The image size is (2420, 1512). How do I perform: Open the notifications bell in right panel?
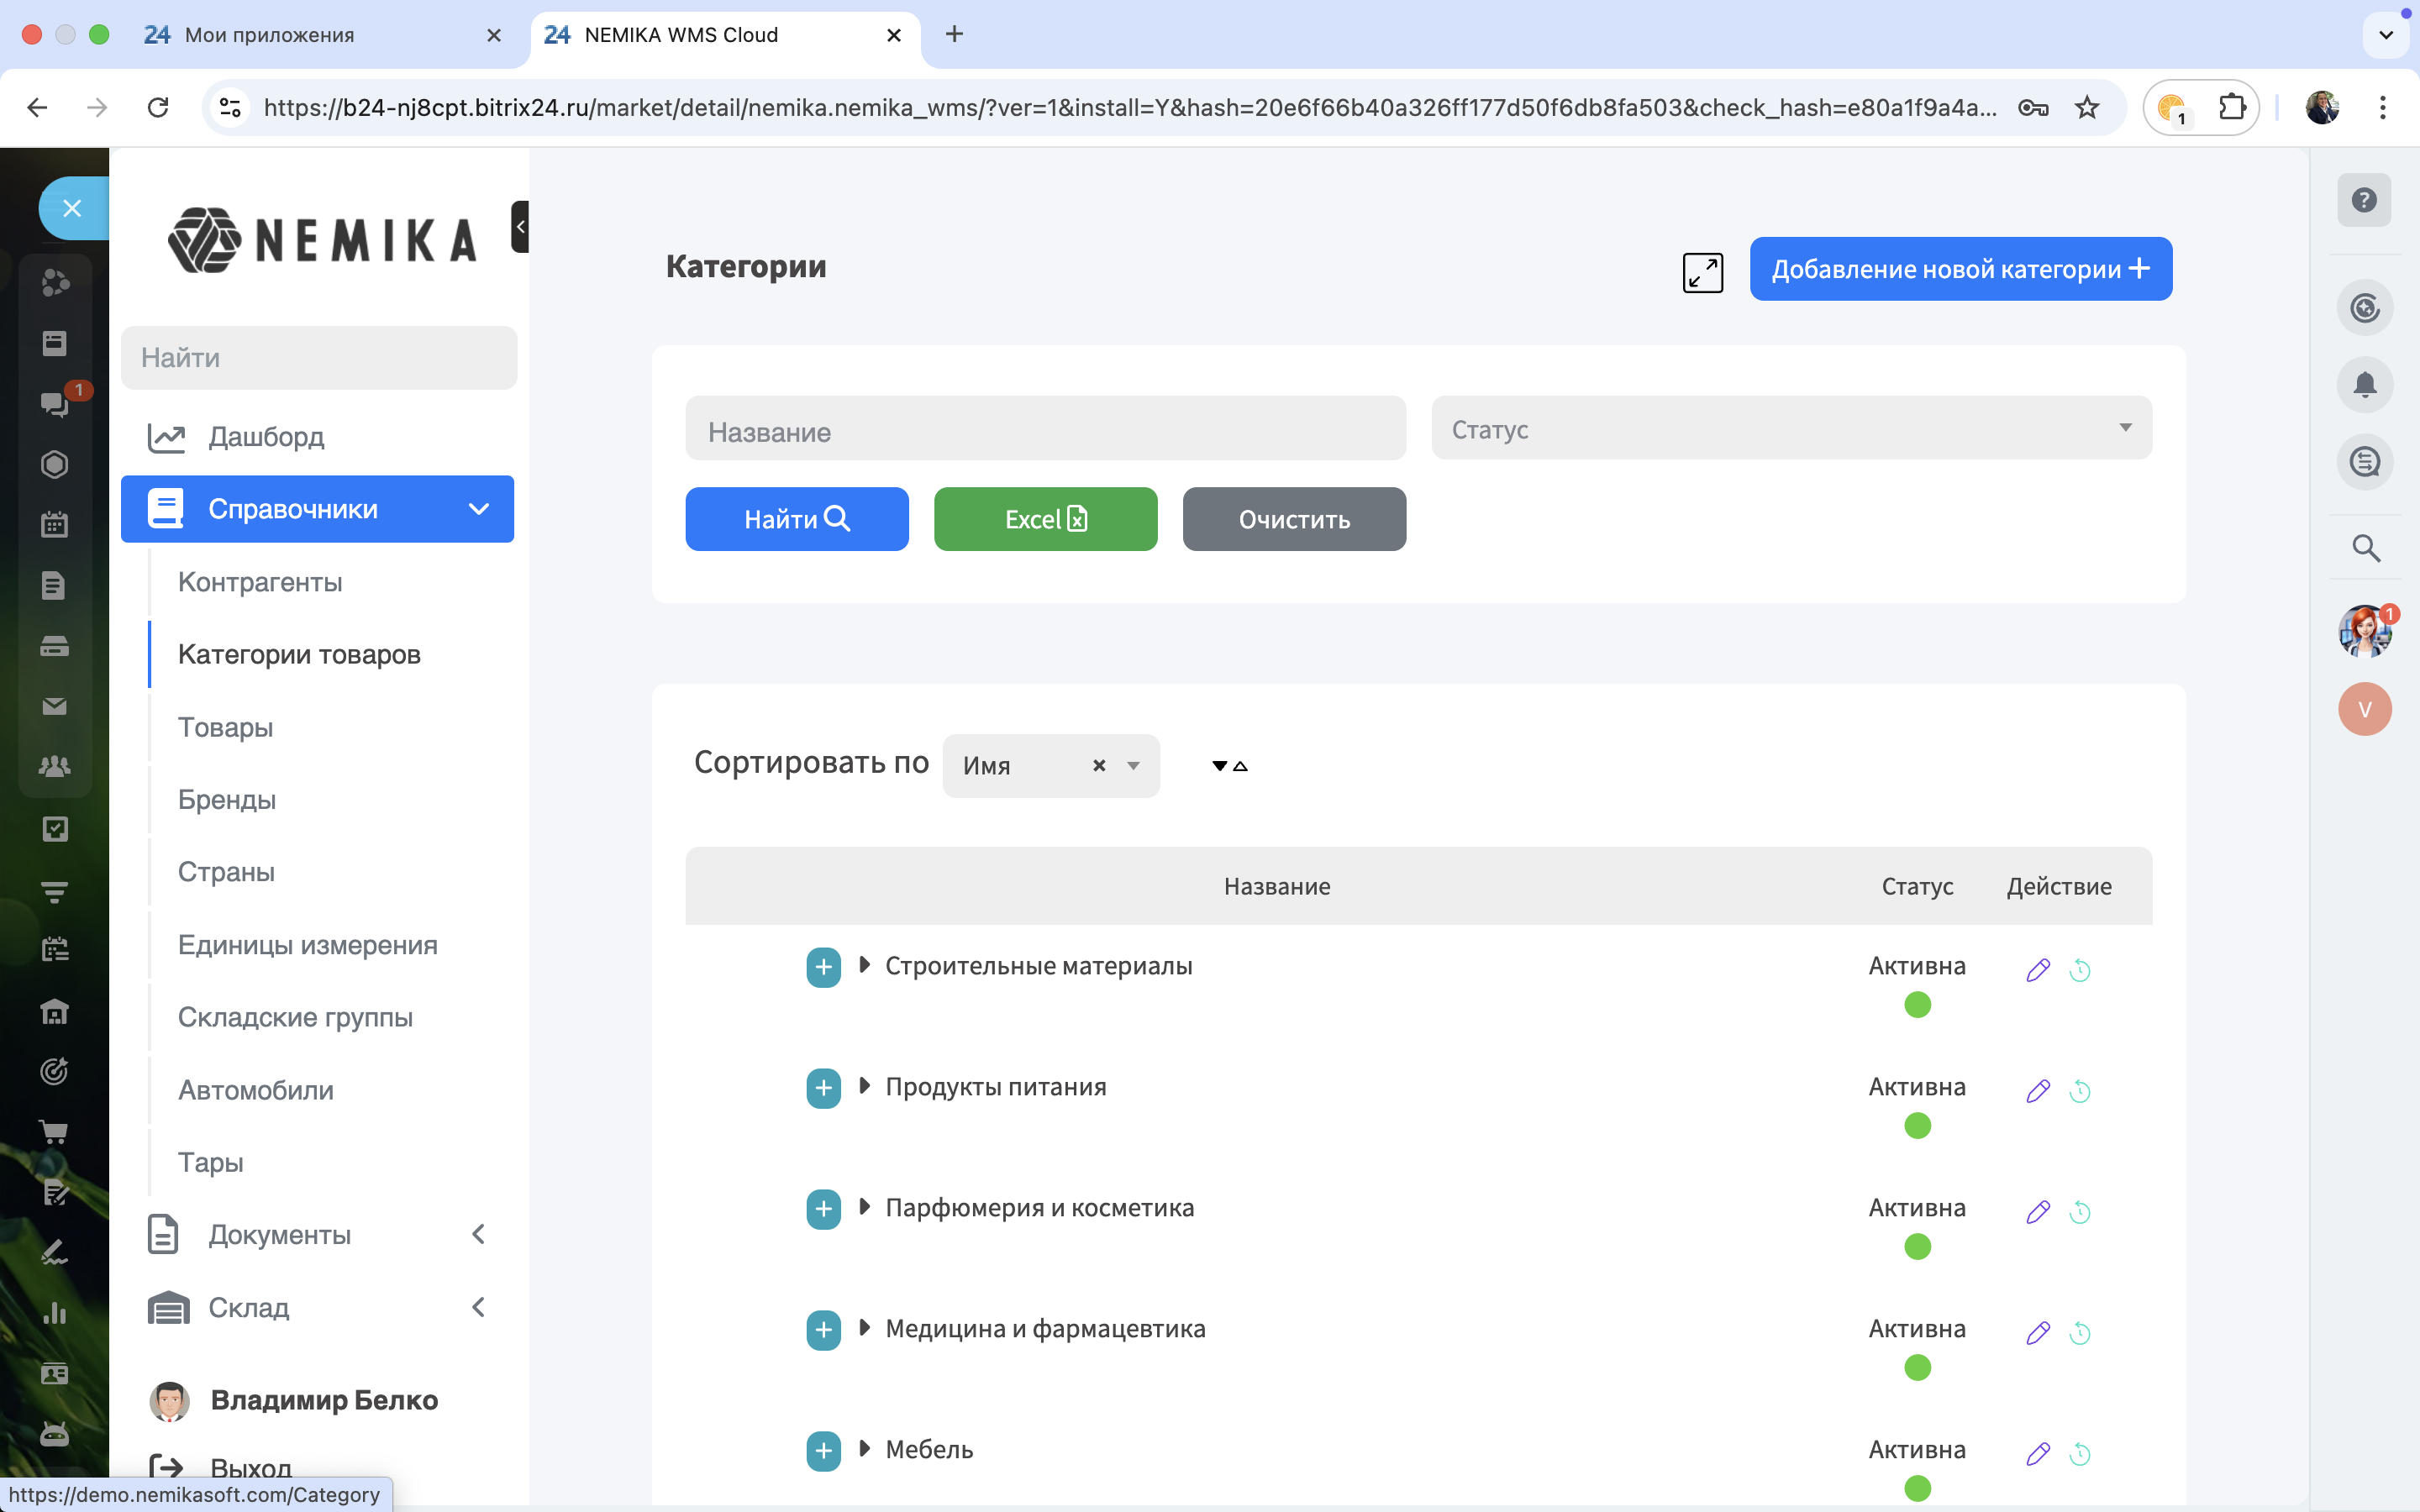pyautogui.click(x=2364, y=385)
